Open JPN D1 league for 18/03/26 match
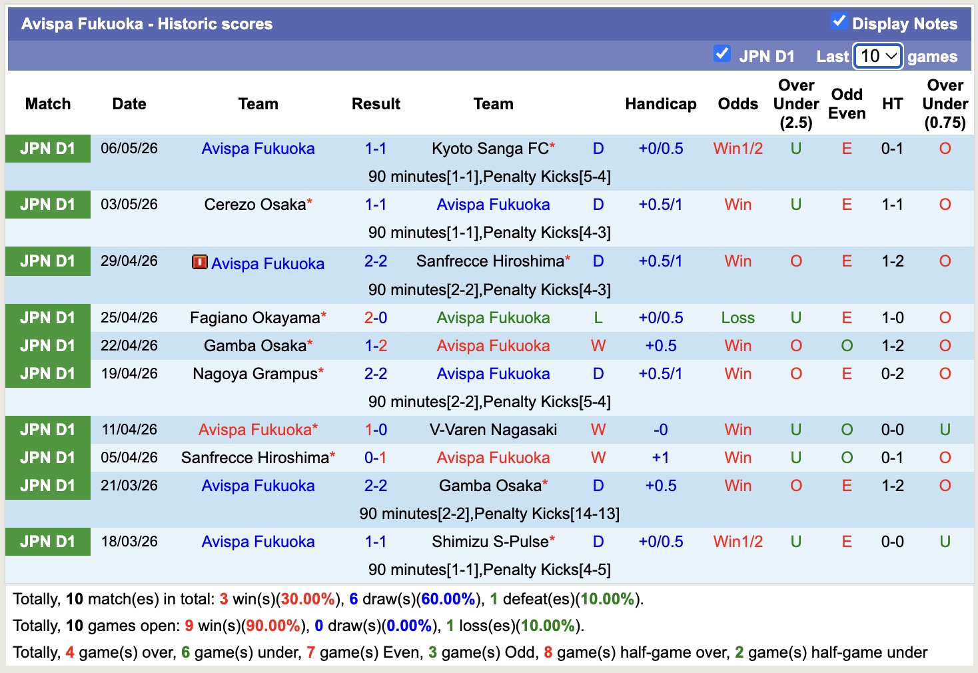 point(48,542)
